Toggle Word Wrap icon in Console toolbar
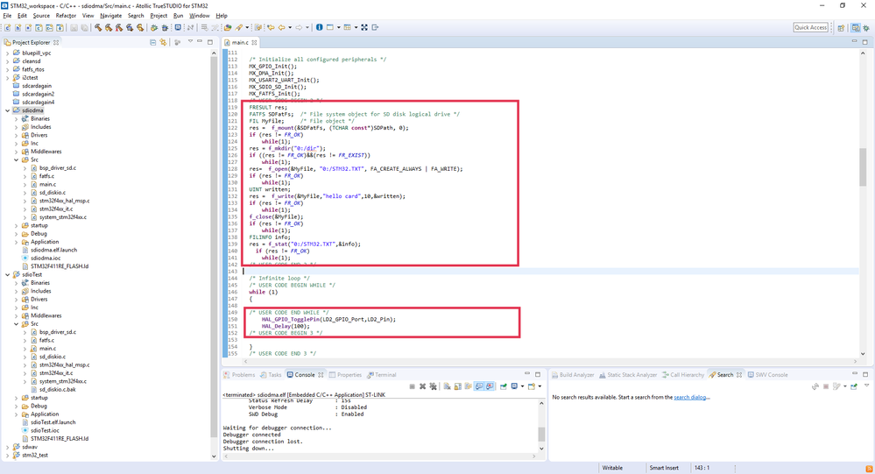 point(469,386)
